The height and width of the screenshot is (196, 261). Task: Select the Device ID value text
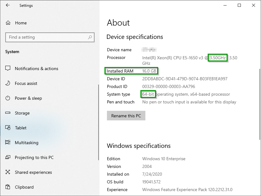coord(185,79)
